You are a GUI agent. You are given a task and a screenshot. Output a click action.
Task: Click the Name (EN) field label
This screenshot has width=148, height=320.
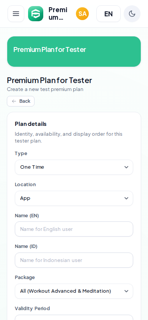pos(27,215)
